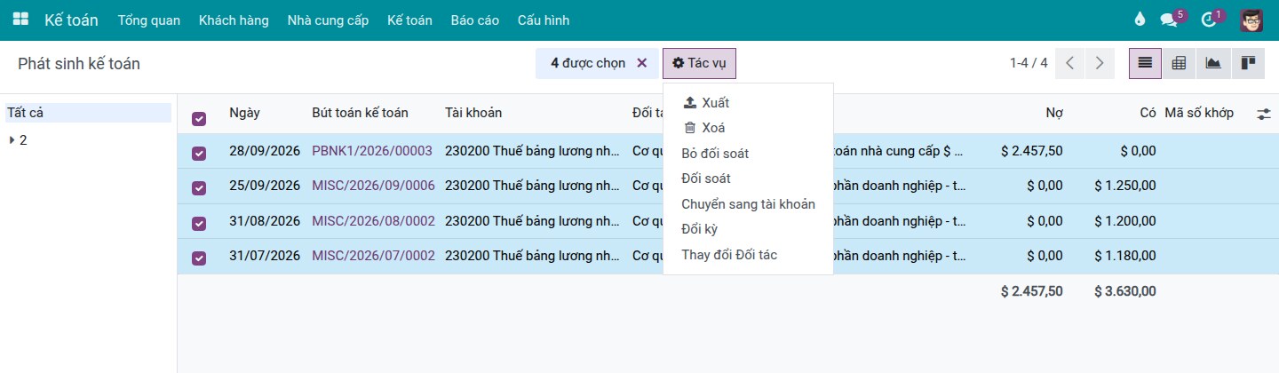The width and height of the screenshot is (1279, 373).
Task: Uncheck the select-all header checkbox
Action: [x=199, y=118]
